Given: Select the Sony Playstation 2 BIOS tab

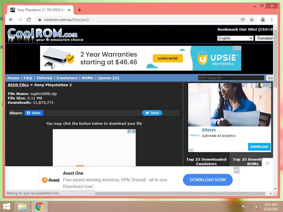Looking at the screenshot, I should click(x=40, y=10).
